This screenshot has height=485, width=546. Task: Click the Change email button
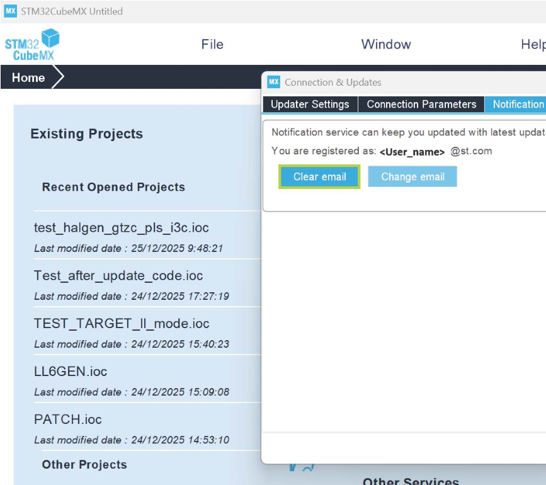(412, 176)
